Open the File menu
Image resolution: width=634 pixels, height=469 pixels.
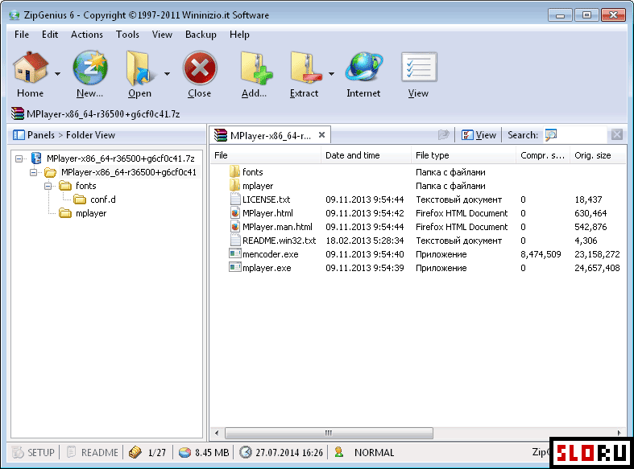(22, 35)
